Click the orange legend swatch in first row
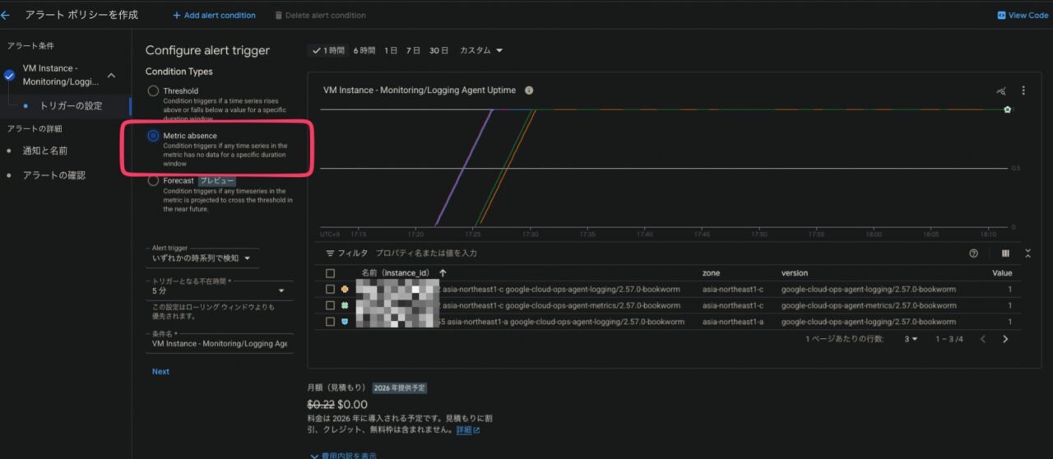Viewport: 1053px width, 459px height. pos(345,290)
